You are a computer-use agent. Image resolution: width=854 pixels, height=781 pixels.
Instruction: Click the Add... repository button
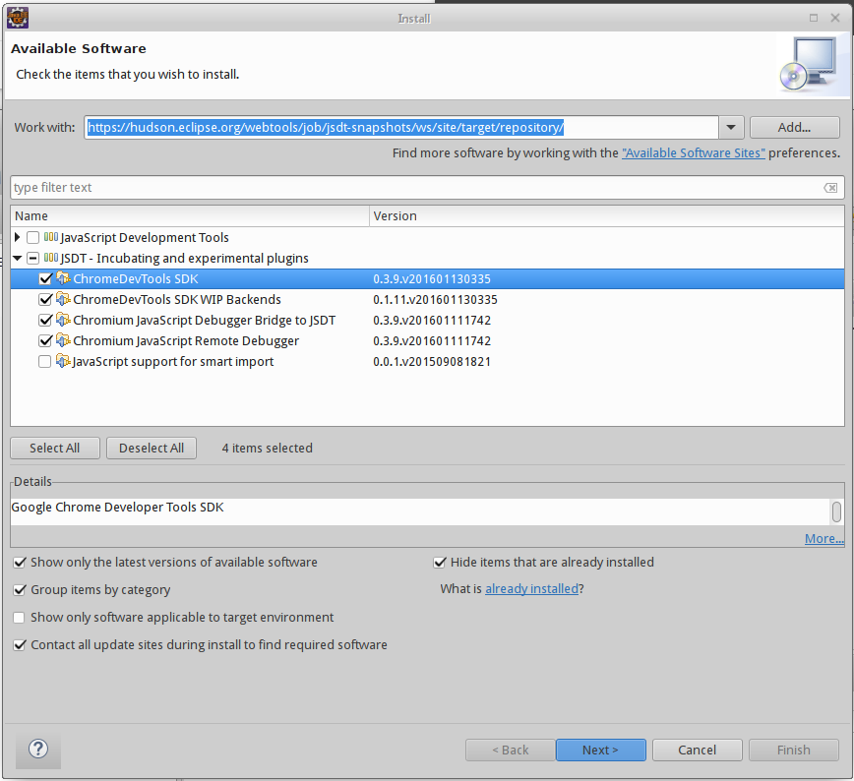(x=794, y=128)
